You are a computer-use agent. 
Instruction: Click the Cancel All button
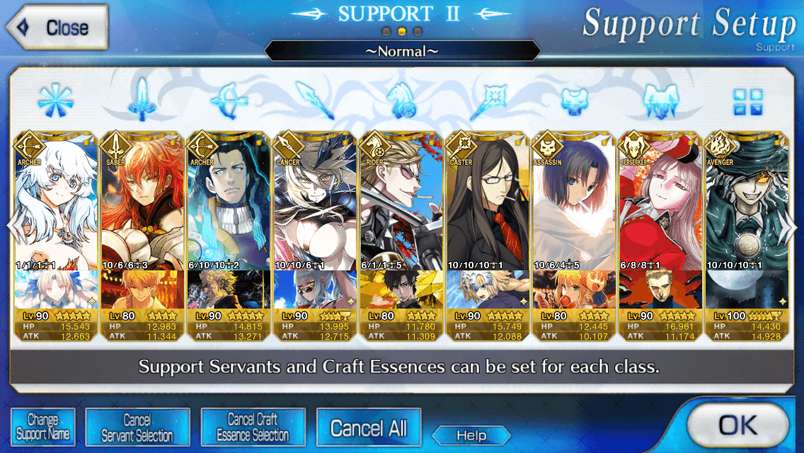pyautogui.click(x=369, y=428)
